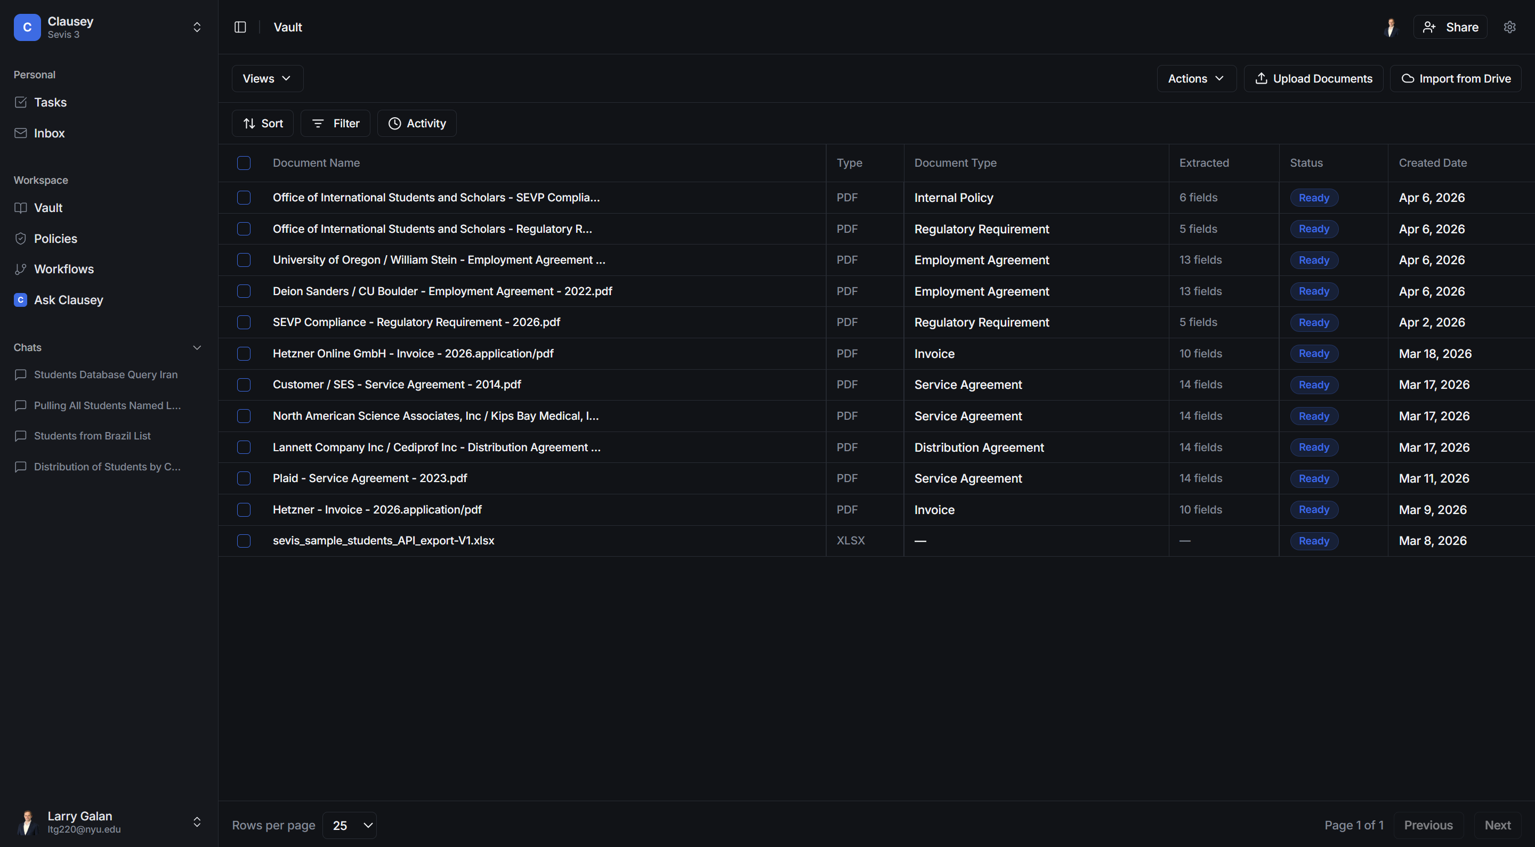Click the Next pagination button

1498,825
